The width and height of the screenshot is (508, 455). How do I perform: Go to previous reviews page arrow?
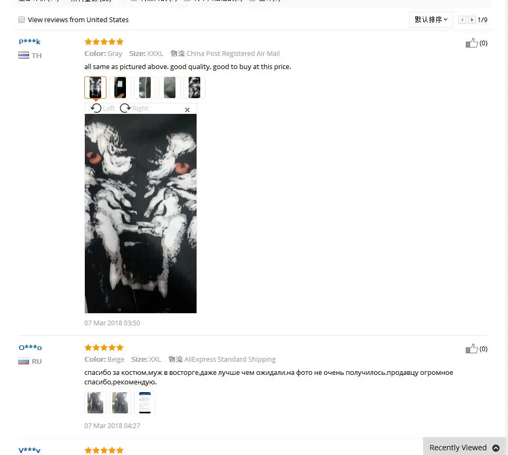462,20
